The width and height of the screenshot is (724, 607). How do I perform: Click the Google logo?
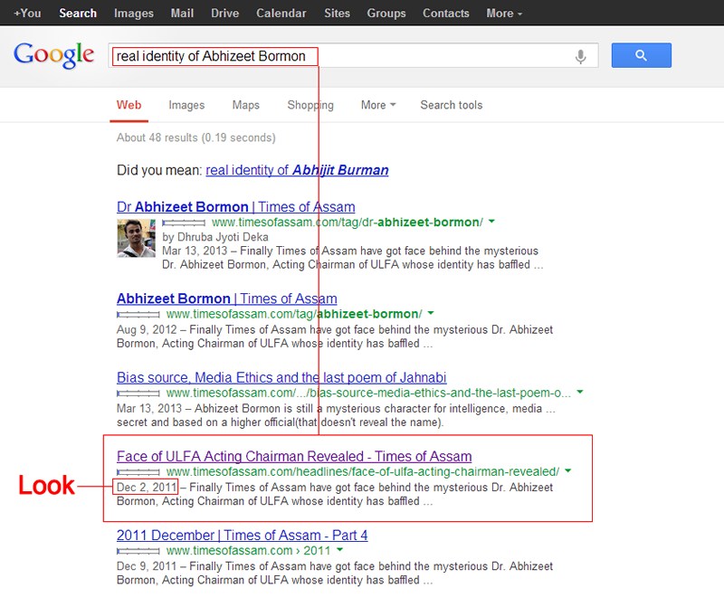point(54,55)
